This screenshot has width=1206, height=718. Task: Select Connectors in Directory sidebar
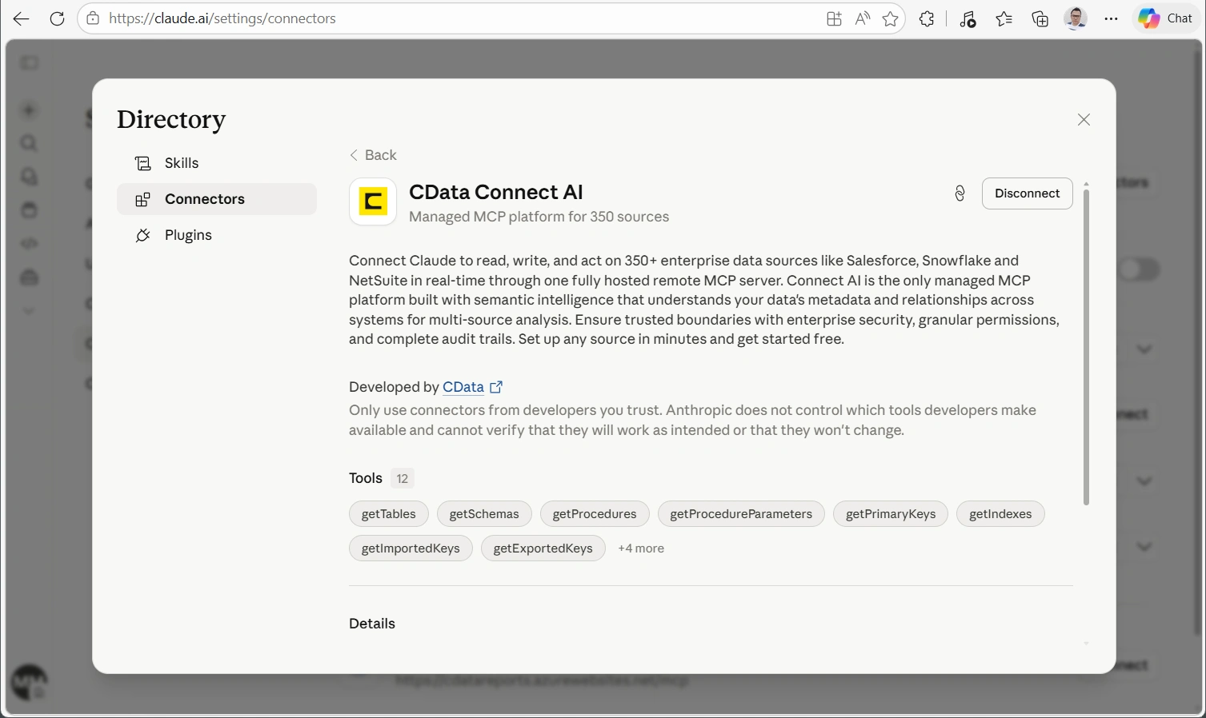(x=217, y=199)
